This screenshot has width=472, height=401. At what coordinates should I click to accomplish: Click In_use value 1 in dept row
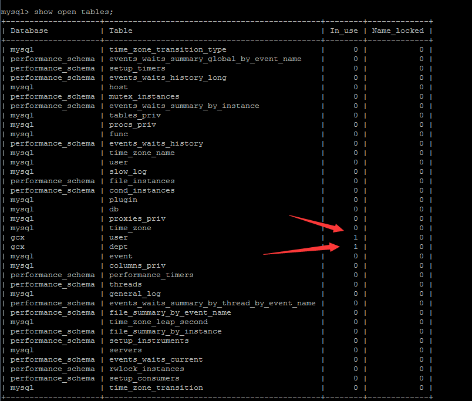coord(356,247)
